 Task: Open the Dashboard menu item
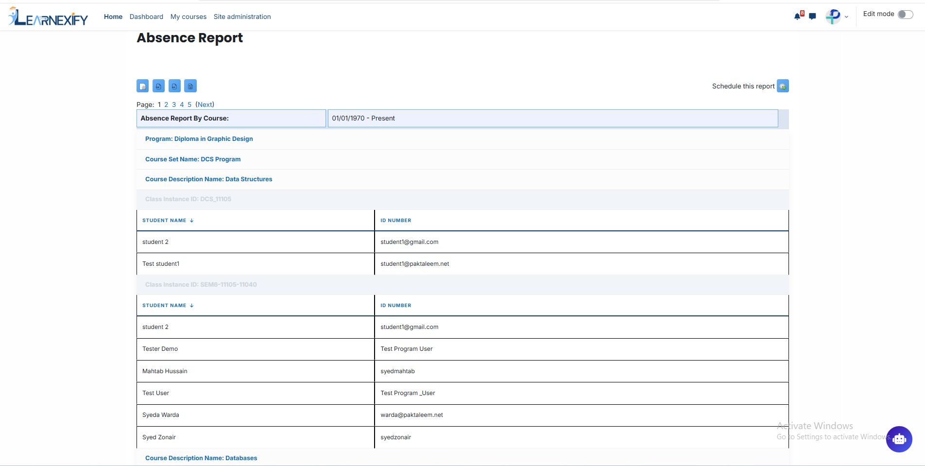146,17
